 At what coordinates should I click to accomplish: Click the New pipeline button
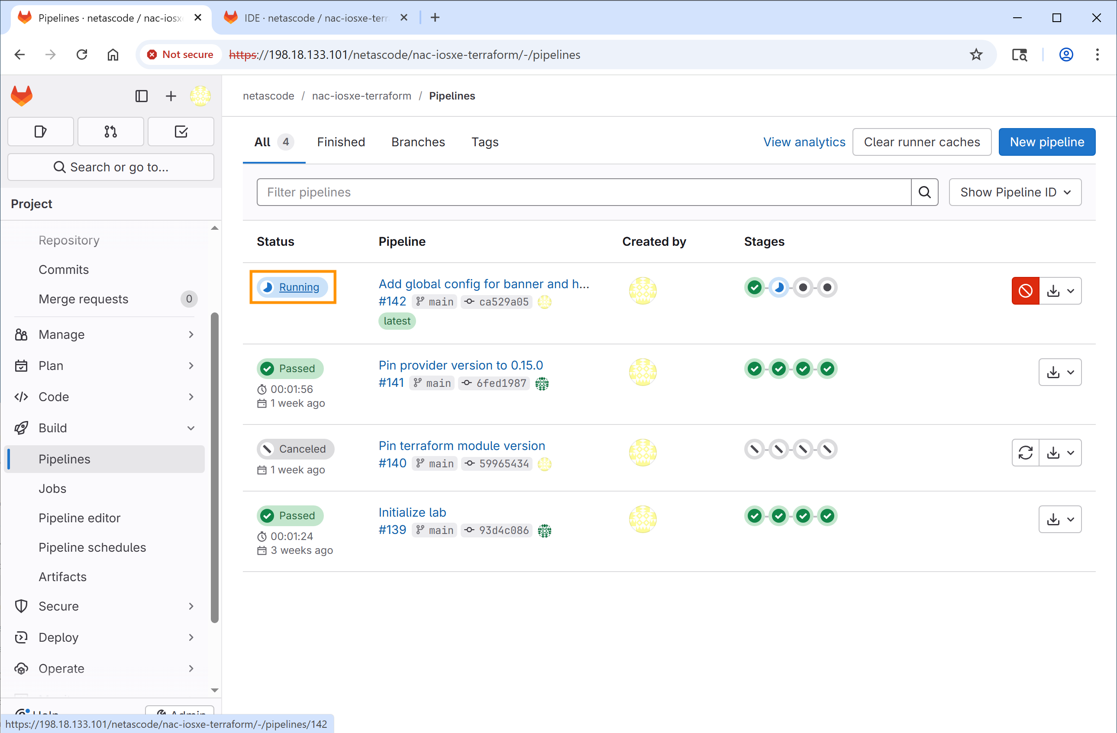(1046, 142)
